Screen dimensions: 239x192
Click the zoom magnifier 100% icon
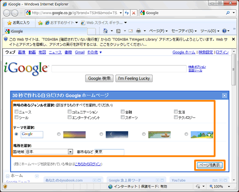211,186
